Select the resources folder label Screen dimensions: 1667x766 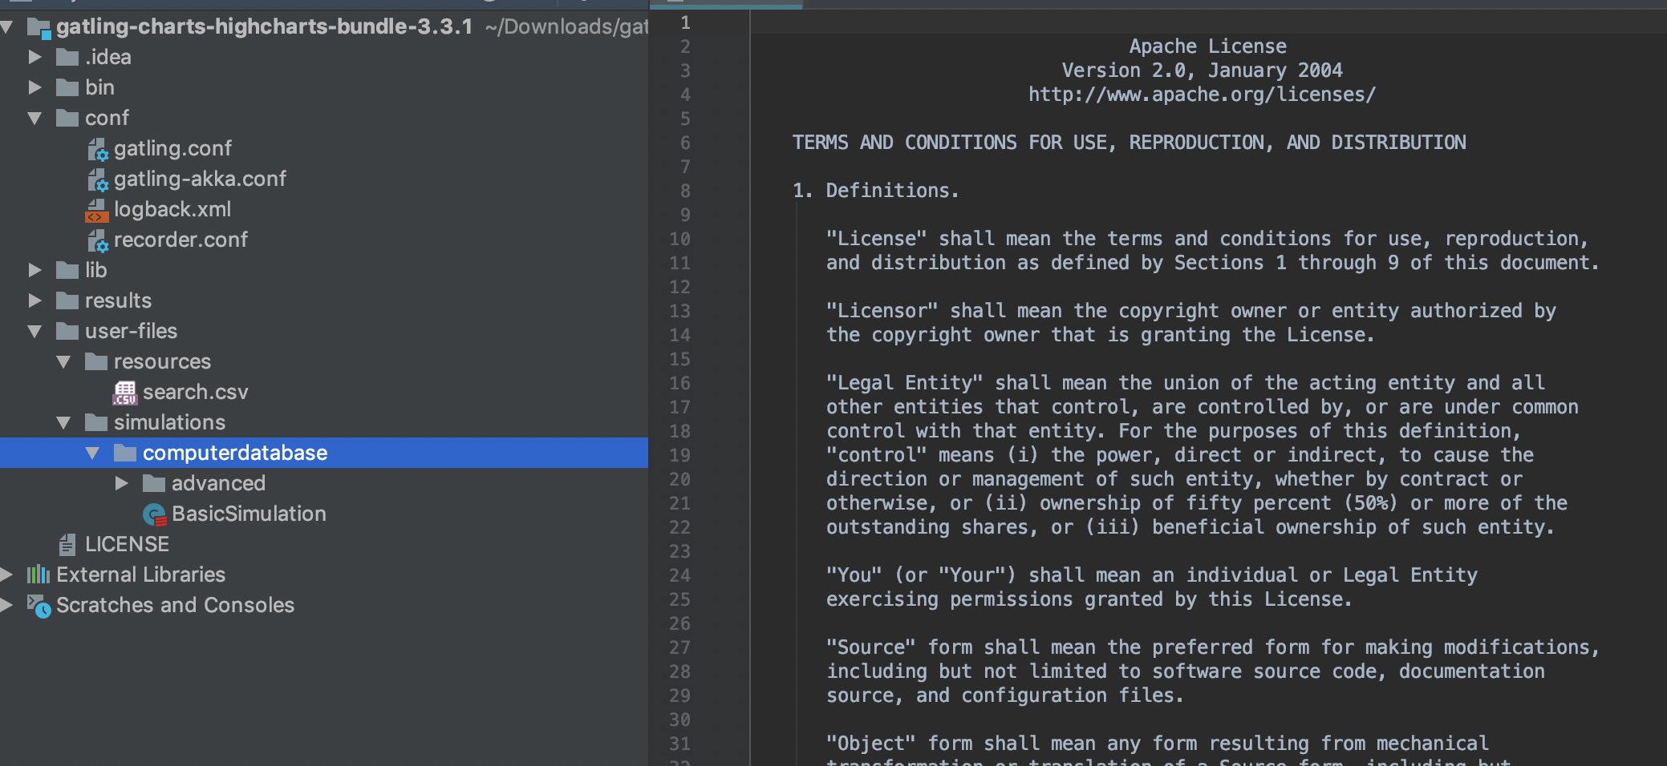pos(162,361)
